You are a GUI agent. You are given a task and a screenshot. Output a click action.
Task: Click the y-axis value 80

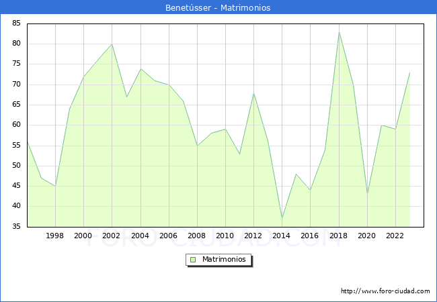[x=16, y=44]
